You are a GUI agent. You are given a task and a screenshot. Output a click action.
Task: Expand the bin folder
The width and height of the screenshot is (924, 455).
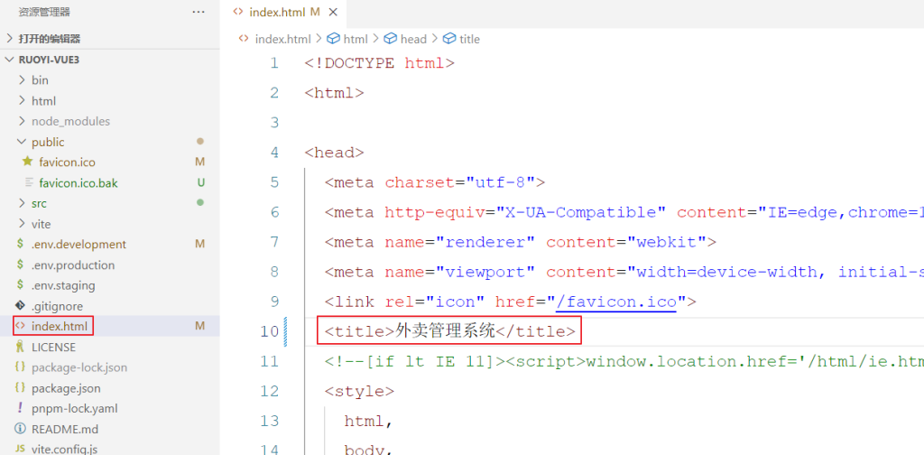(40, 80)
